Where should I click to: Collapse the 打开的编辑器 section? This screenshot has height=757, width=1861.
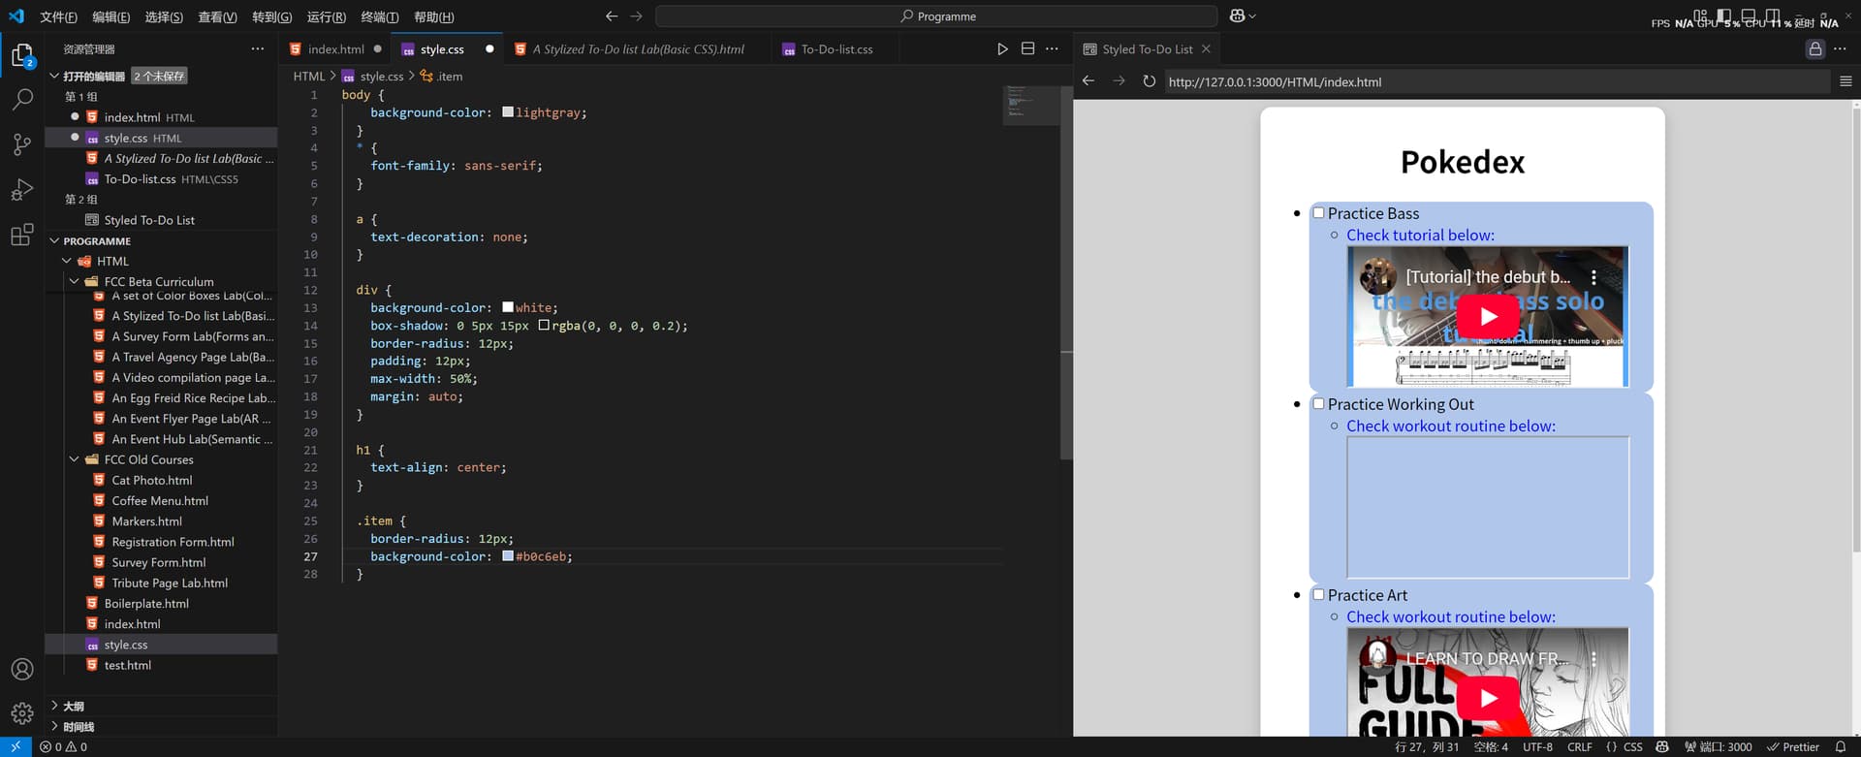[54, 76]
